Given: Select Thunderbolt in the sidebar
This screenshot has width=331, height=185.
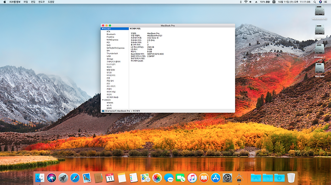Looking at the screenshot, I should (x=112, y=54).
